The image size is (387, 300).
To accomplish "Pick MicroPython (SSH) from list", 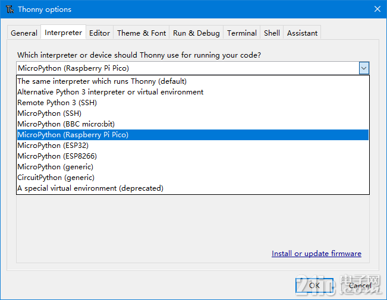I will (193, 113).
